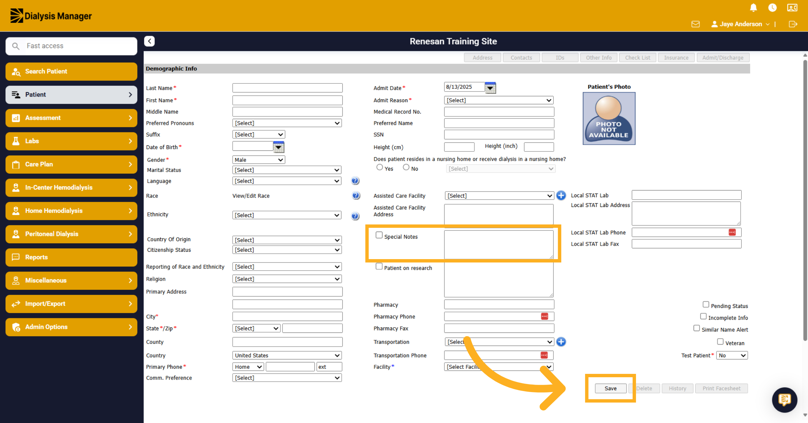This screenshot has height=423, width=808.
Task: Check the Special Notes checkbox
Action: coord(379,235)
